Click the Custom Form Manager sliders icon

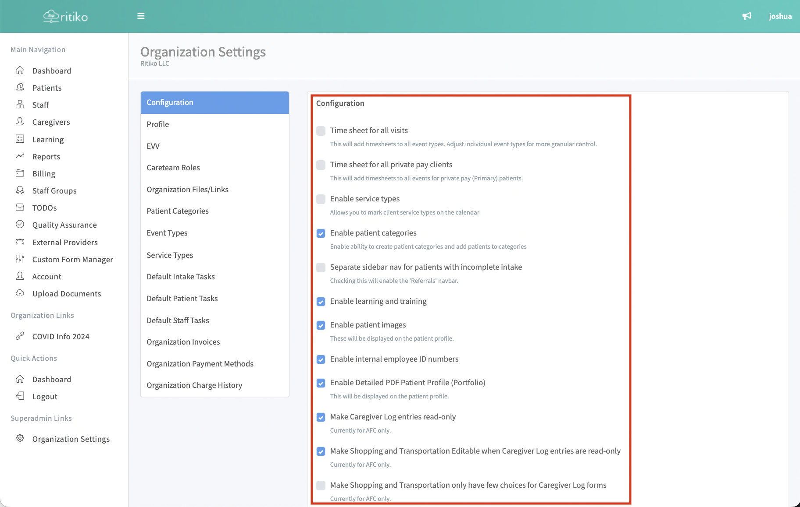coord(20,259)
